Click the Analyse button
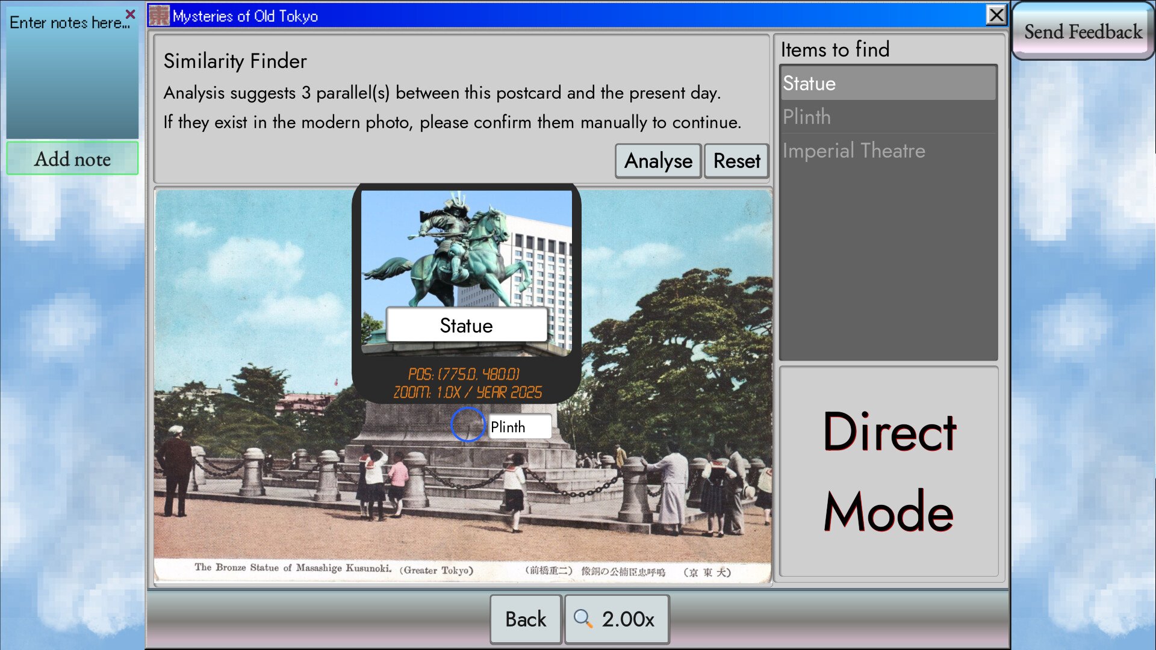 click(x=658, y=161)
